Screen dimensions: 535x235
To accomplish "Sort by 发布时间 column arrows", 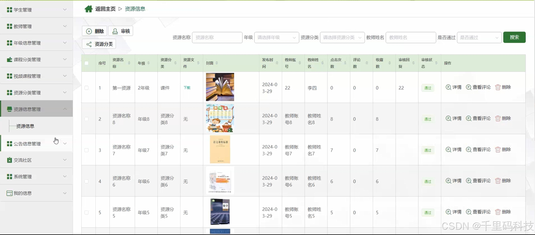I will (x=277, y=63).
